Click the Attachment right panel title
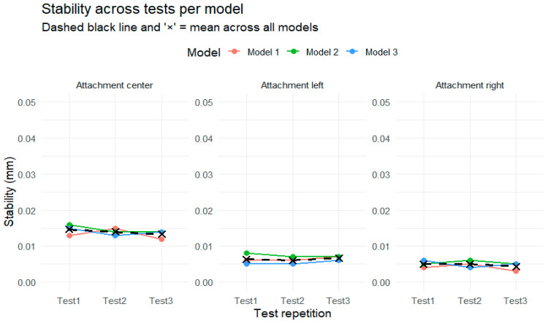The height and width of the screenshot is (323, 548). pos(469,85)
